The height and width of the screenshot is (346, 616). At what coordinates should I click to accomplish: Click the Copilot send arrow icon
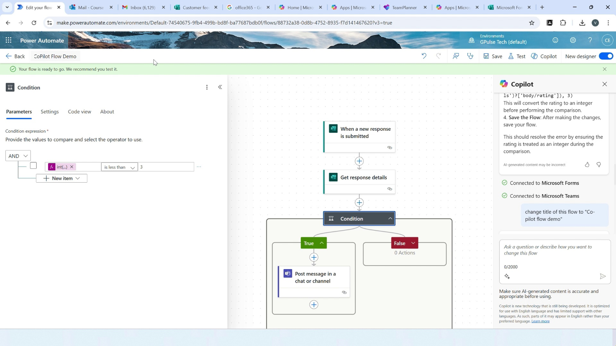point(603,276)
